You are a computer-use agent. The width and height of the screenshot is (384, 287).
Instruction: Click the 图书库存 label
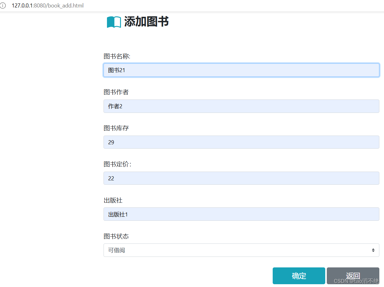(116, 128)
